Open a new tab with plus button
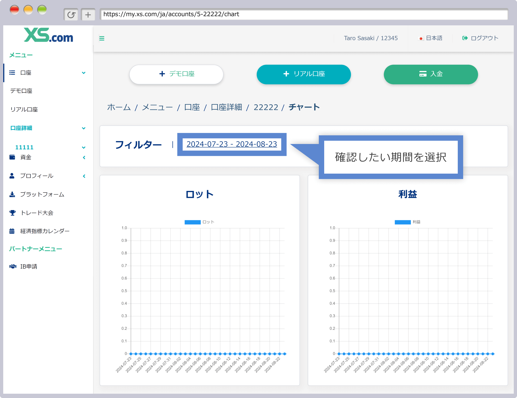The image size is (517, 398). 88,15
